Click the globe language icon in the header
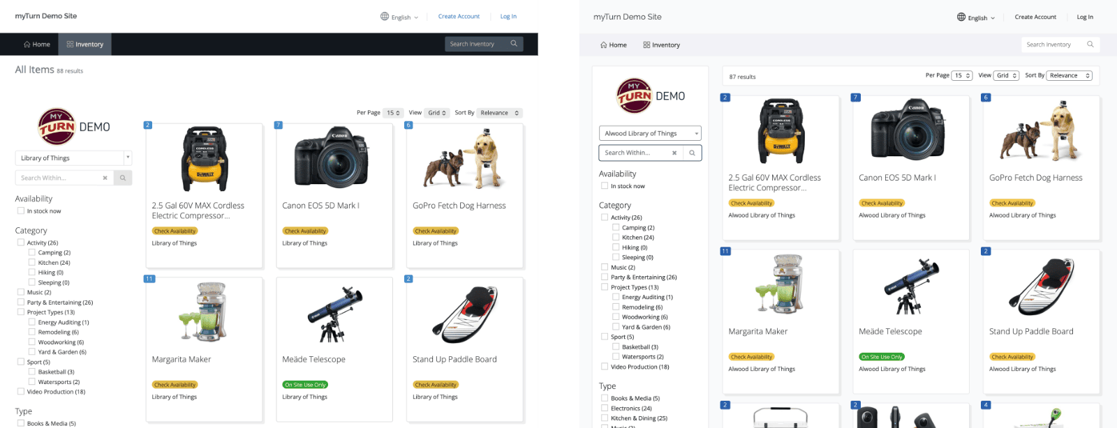This screenshot has height=428, width=1117. [x=962, y=17]
